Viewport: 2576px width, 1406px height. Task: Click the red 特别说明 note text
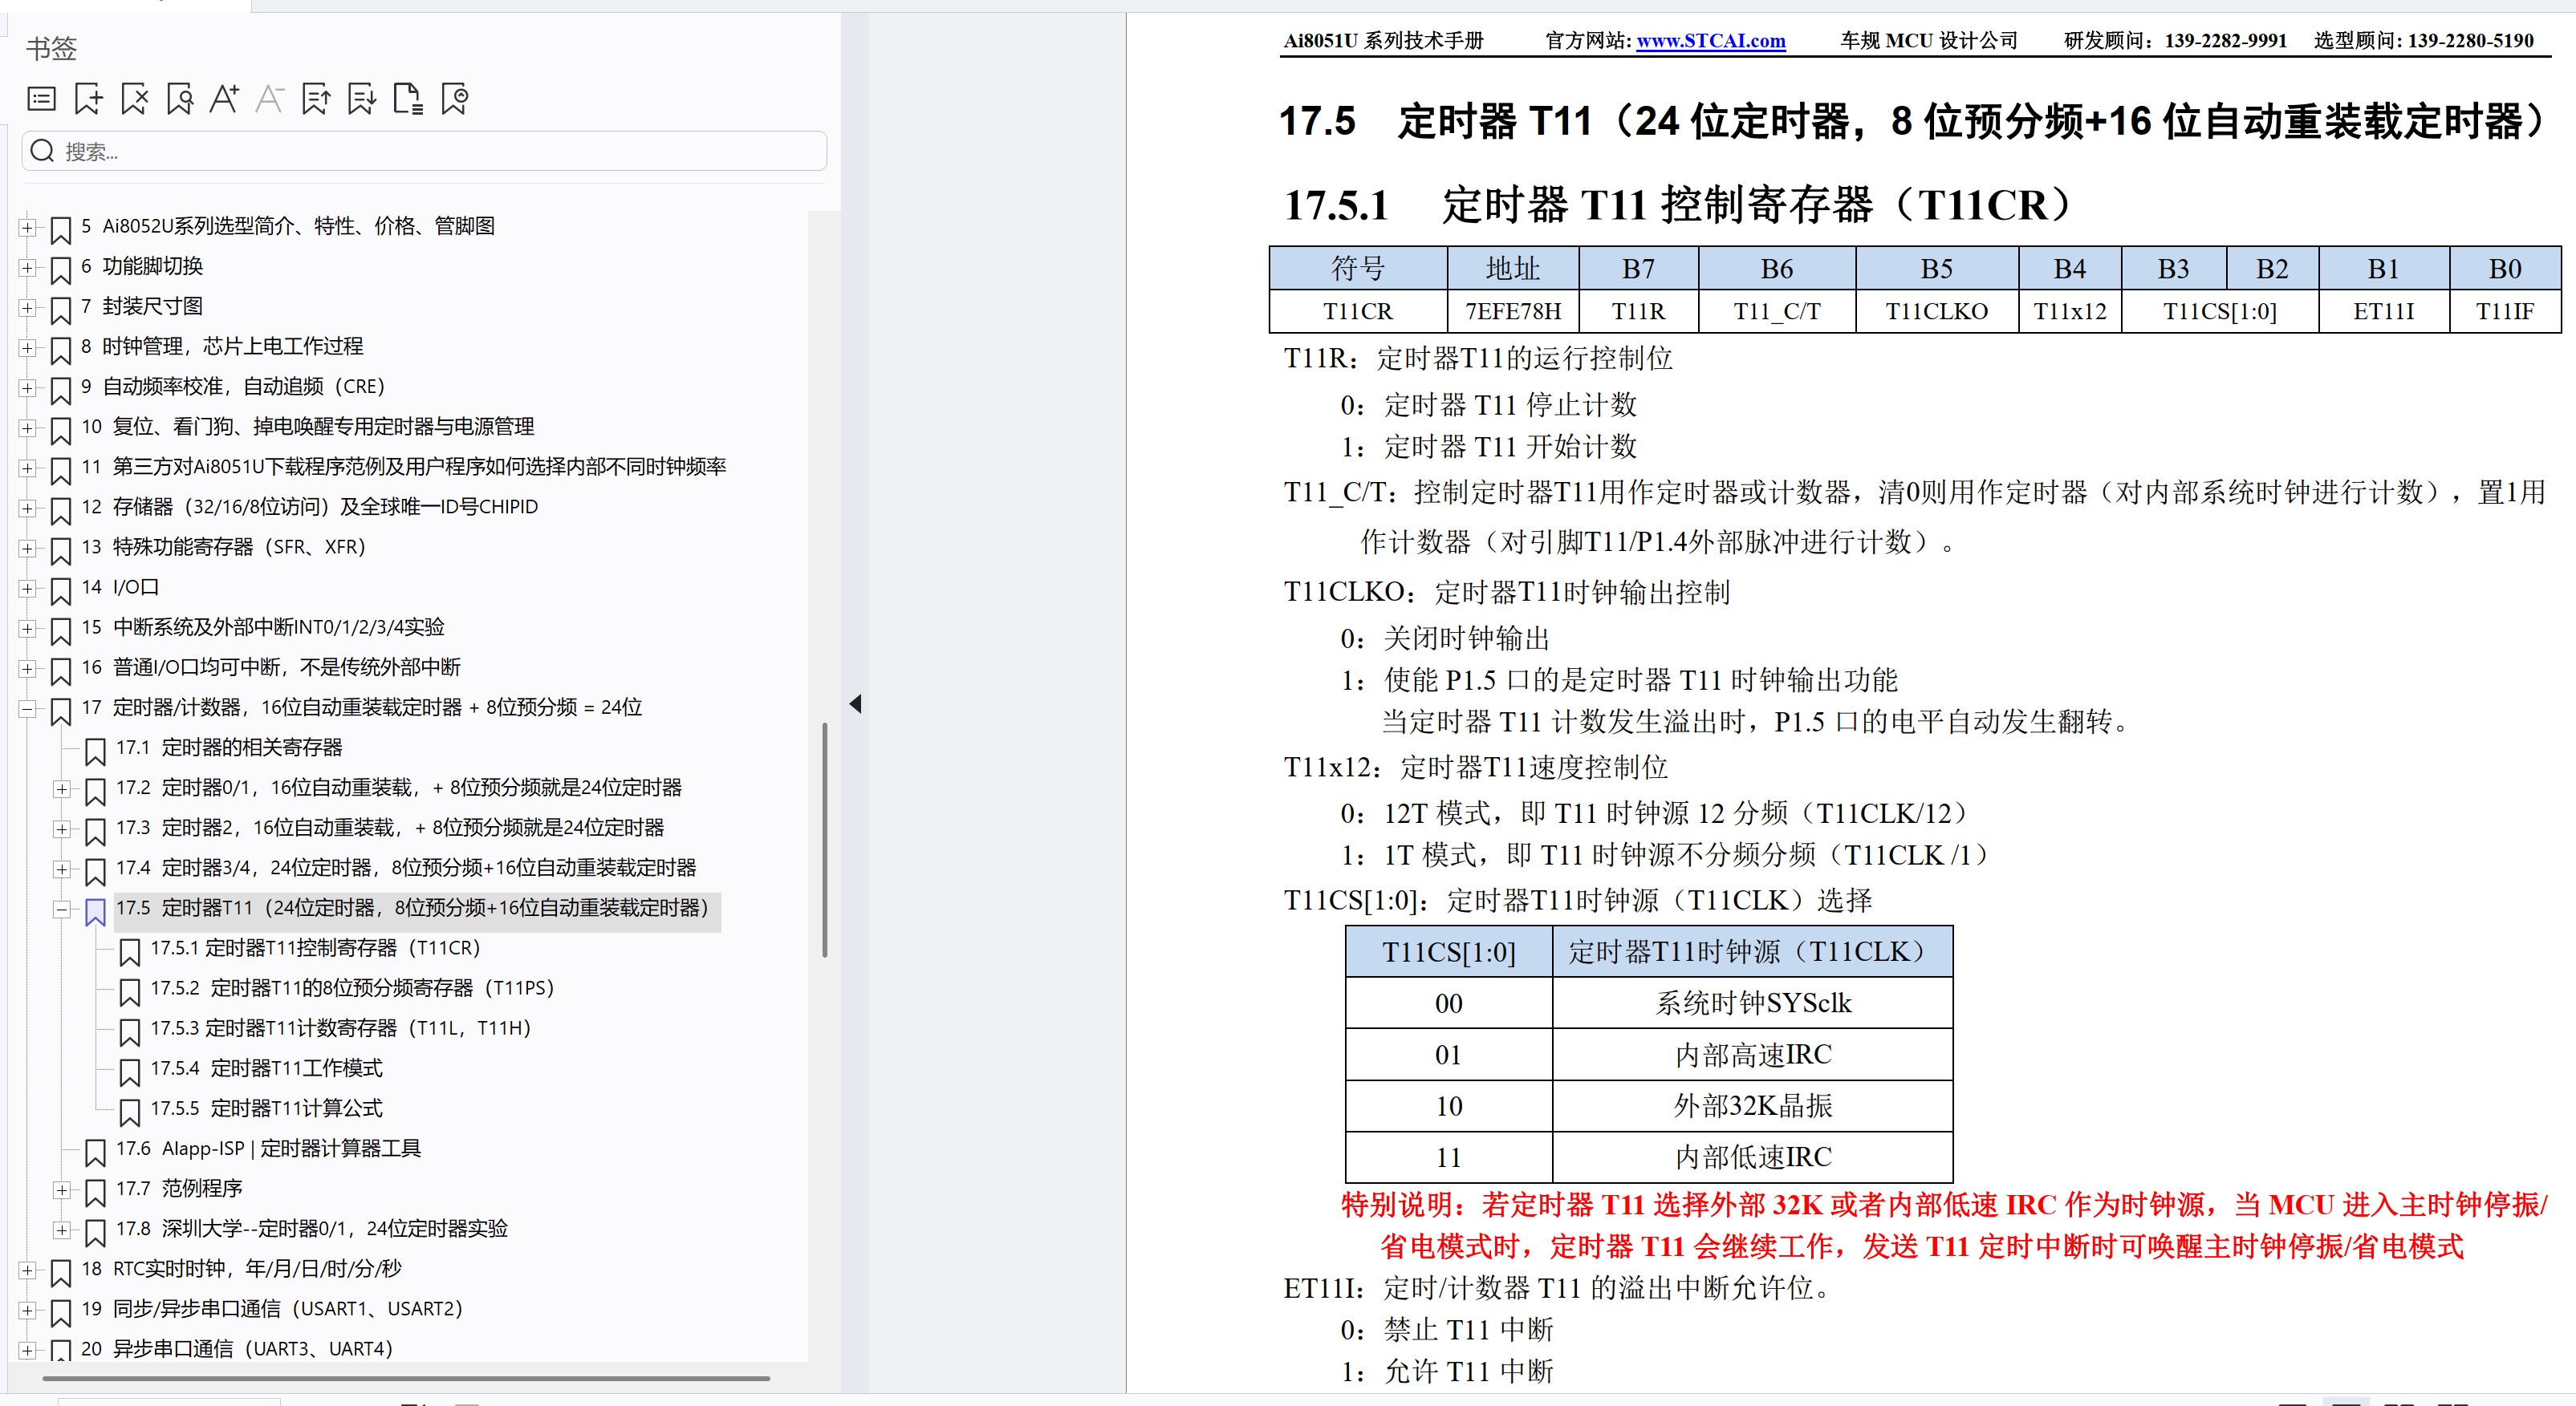pyautogui.click(x=1943, y=1225)
